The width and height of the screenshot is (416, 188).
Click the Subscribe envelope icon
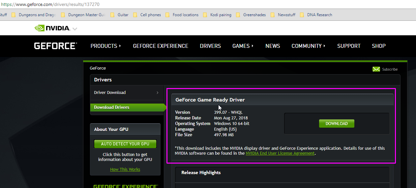(x=376, y=69)
